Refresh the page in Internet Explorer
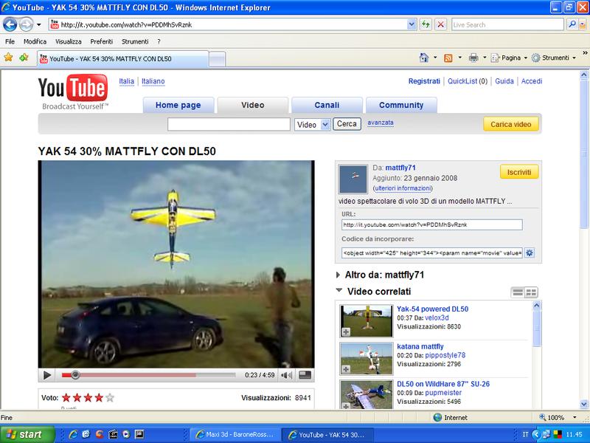This screenshot has height=443, width=590. (426, 24)
